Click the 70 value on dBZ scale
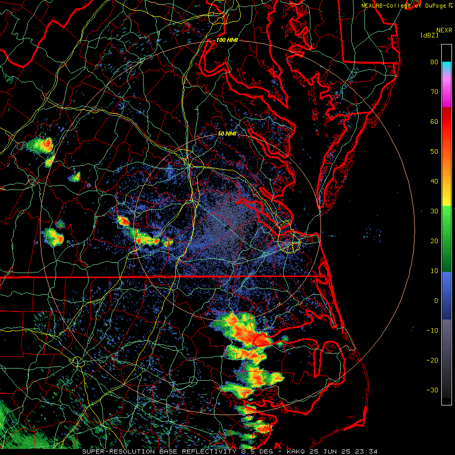 pos(434,92)
